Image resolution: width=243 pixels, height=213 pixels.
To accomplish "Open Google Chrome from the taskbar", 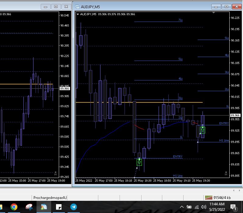I will tap(14, 207).
